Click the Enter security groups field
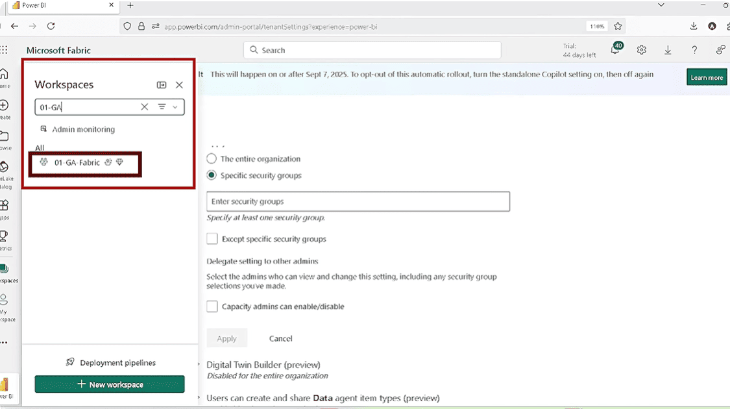 tap(358, 201)
